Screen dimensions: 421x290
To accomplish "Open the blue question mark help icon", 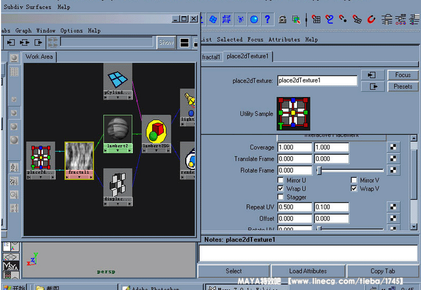I will pyautogui.click(x=267, y=19).
